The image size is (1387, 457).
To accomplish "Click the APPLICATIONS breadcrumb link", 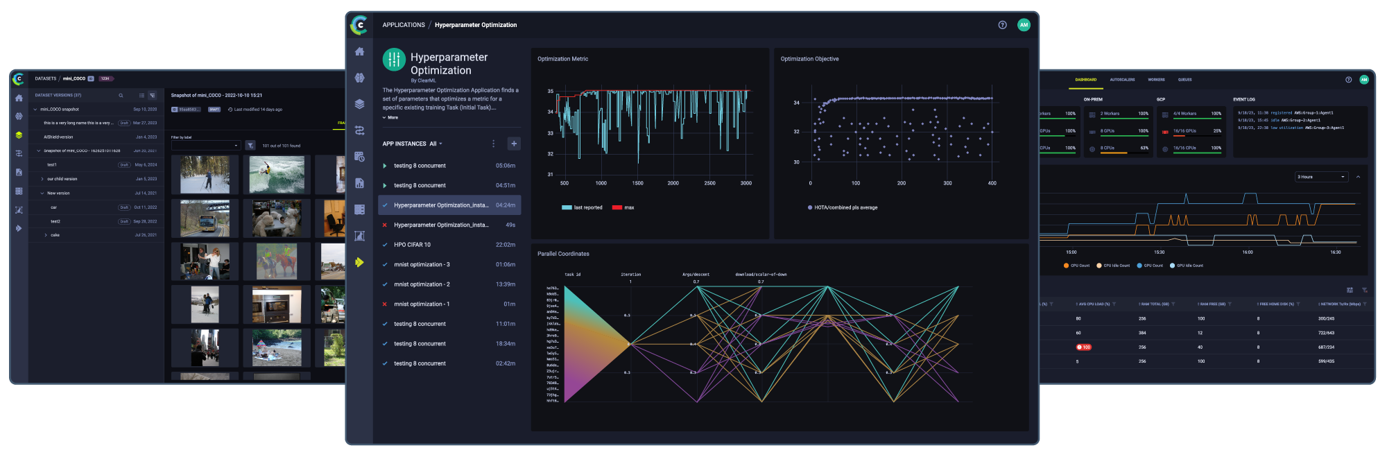I will point(404,25).
